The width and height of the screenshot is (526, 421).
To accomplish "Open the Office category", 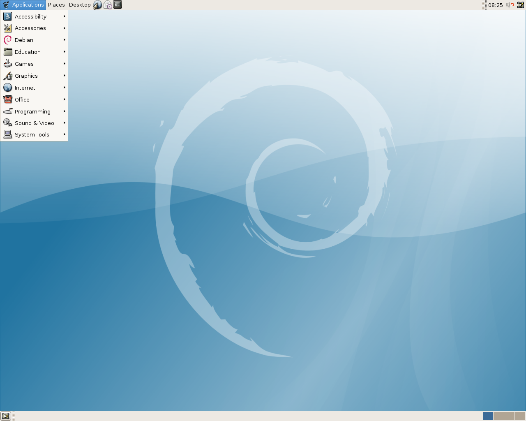I will (34, 99).
